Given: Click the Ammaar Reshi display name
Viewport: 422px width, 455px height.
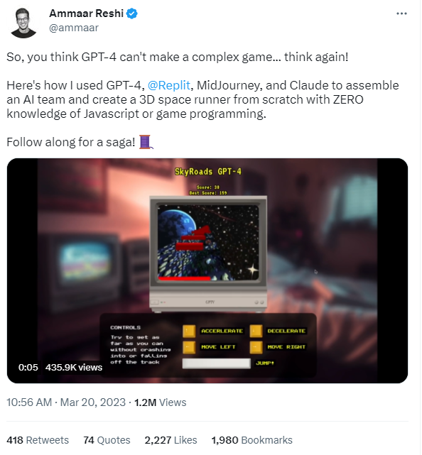Looking at the screenshot, I should 86,13.
